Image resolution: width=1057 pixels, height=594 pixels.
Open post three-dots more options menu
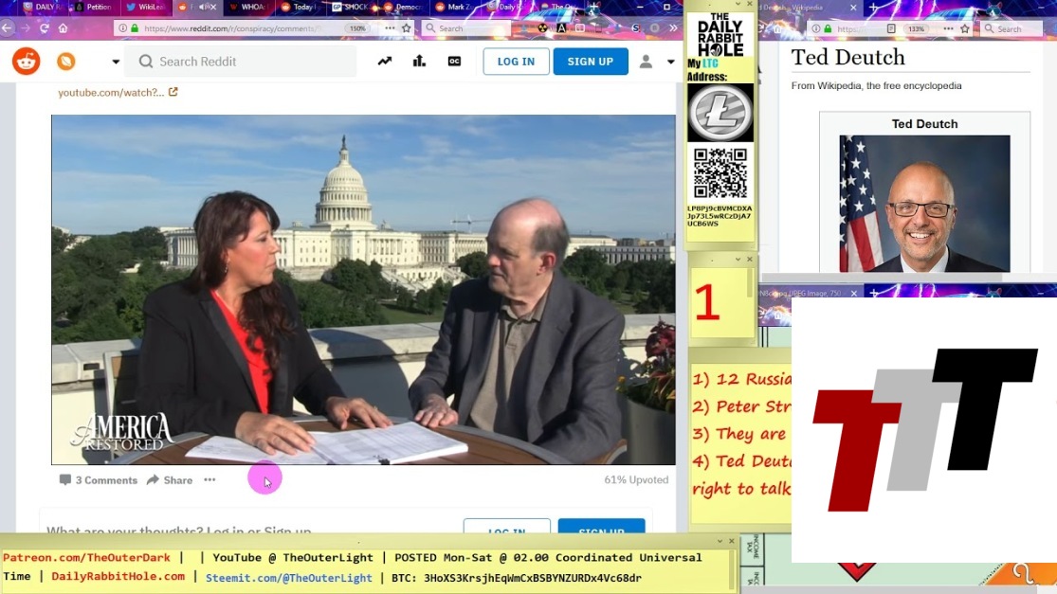[x=210, y=480]
